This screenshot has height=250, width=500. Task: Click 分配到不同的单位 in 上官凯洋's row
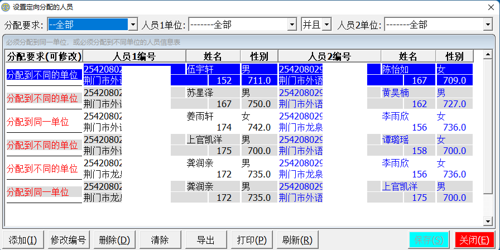tap(44, 146)
